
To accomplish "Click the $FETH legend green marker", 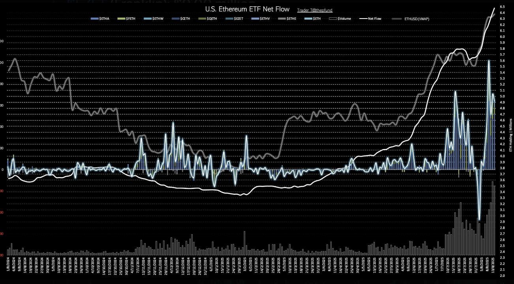I will pyautogui.click(x=122, y=19).
